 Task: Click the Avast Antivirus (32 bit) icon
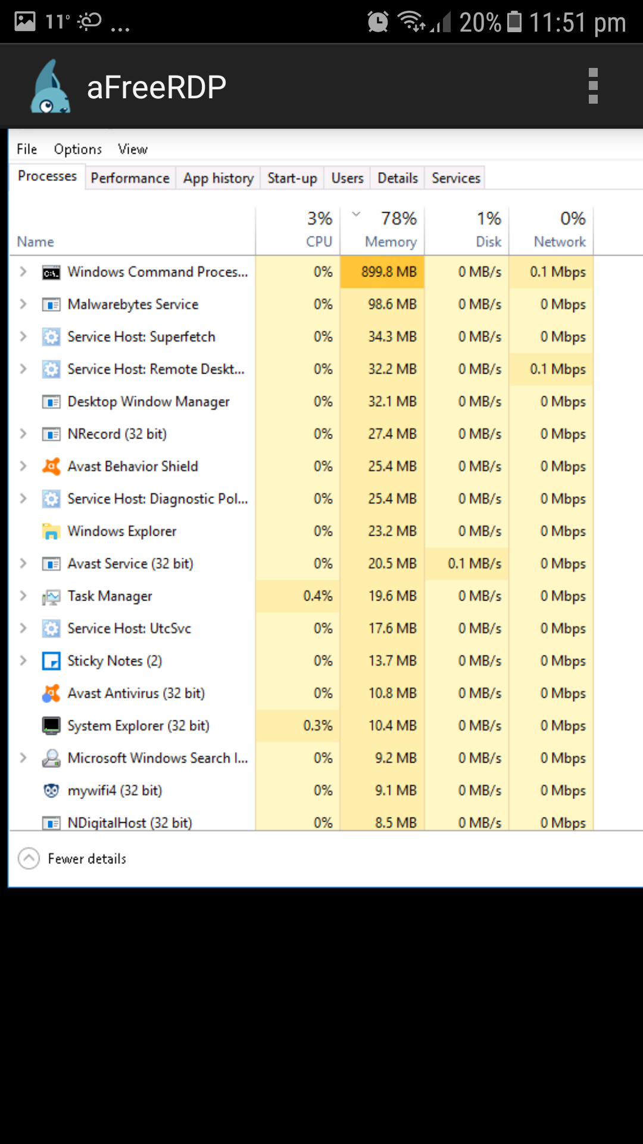tap(51, 693)
